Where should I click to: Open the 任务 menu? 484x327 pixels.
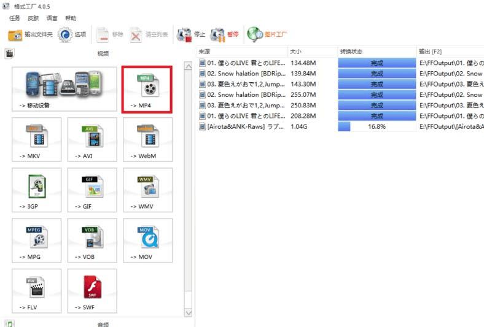[x=15, y=18]
